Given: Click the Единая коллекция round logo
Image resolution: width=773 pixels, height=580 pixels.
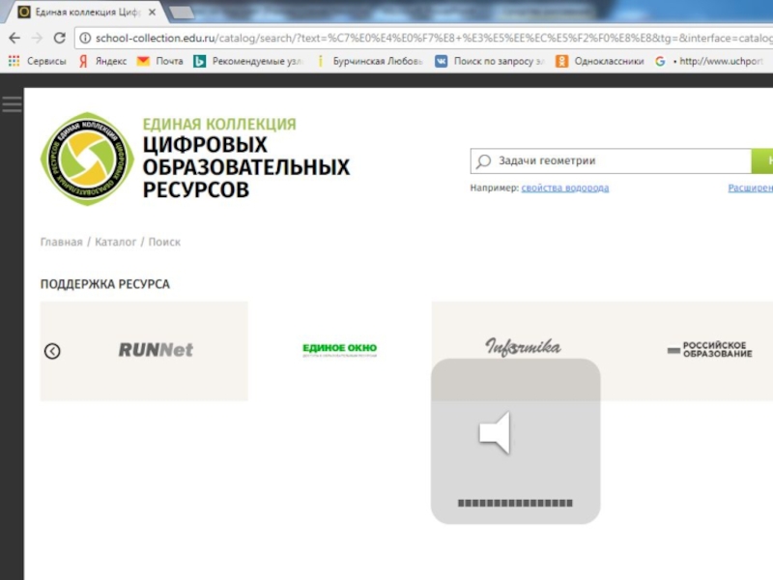Looking at the screenshot, I should tap(87, 159).
